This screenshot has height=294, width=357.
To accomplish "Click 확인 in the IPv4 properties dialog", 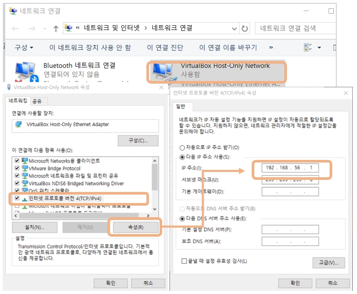I will click(x=295, y=283).
